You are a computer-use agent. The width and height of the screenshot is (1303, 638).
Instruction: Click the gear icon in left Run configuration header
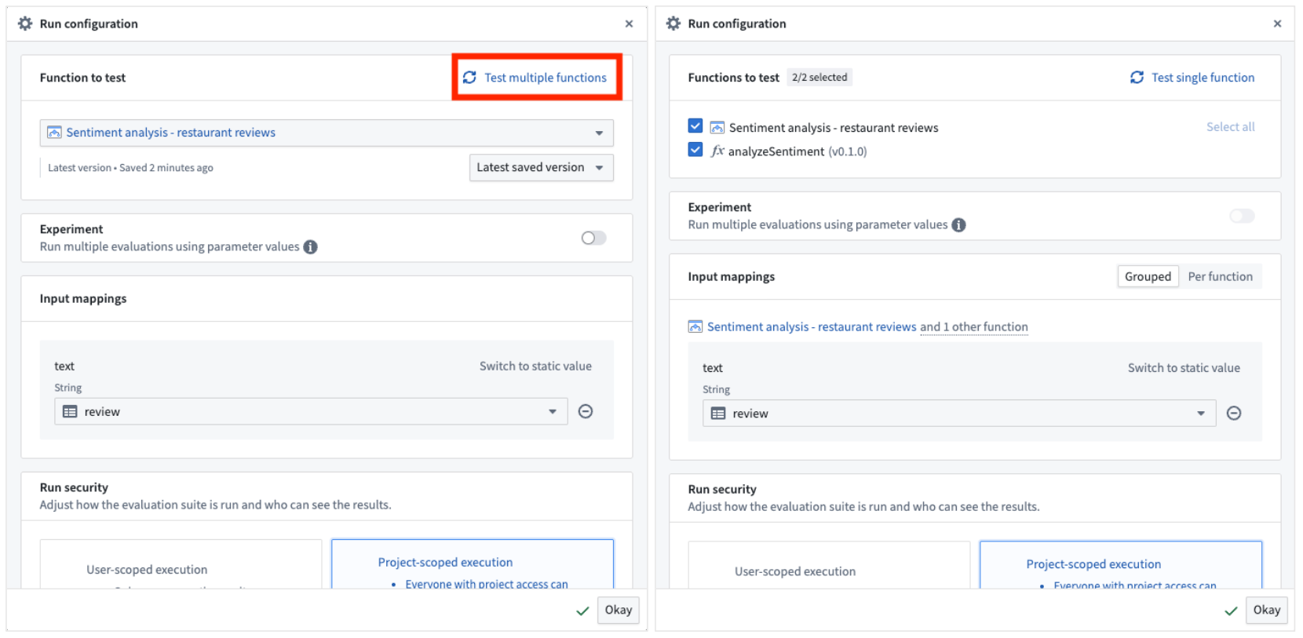(25, 24)
